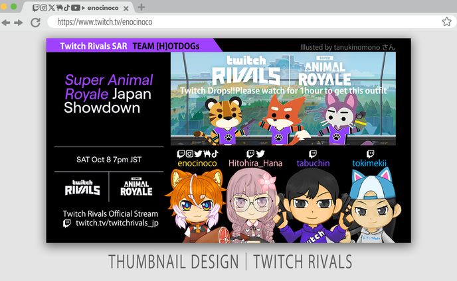The width and height of the screenshot is (457, 281).
Task: Click the "THUMBNAIL DESIGN | TWITCH RIVALS" caption
Action: (230, 262)
